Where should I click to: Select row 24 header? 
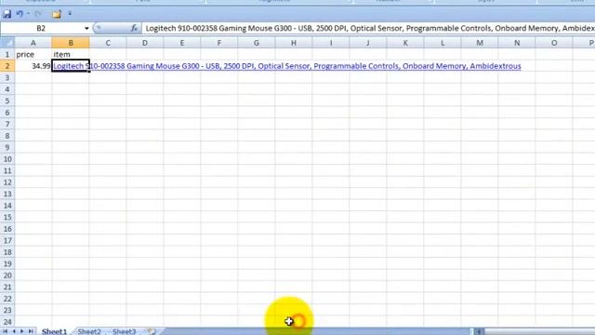7,322
